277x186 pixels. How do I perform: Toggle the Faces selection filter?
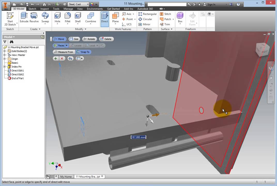(59, 45)
